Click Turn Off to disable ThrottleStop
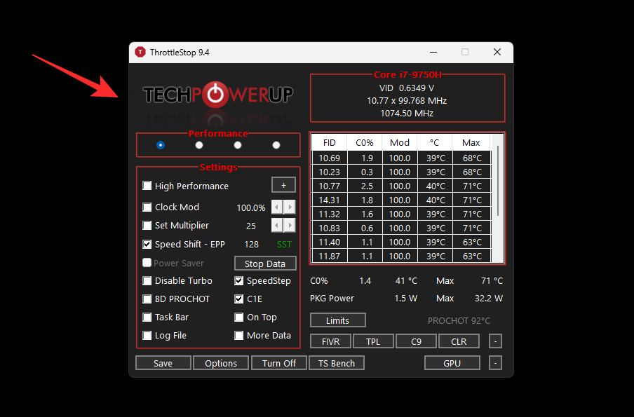The height and width of the screenshot is (417, 634). (278, 362)
